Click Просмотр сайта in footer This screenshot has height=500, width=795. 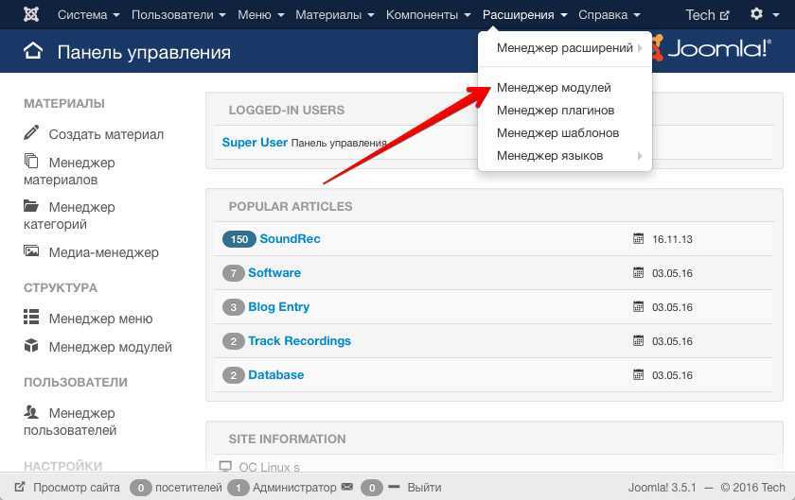pyautogui.click(x=76, y=488)
